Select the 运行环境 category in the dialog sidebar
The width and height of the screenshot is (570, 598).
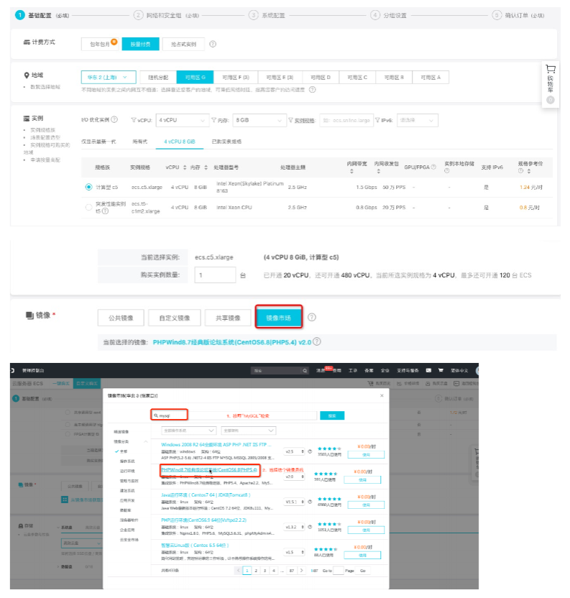coord(127,471)
